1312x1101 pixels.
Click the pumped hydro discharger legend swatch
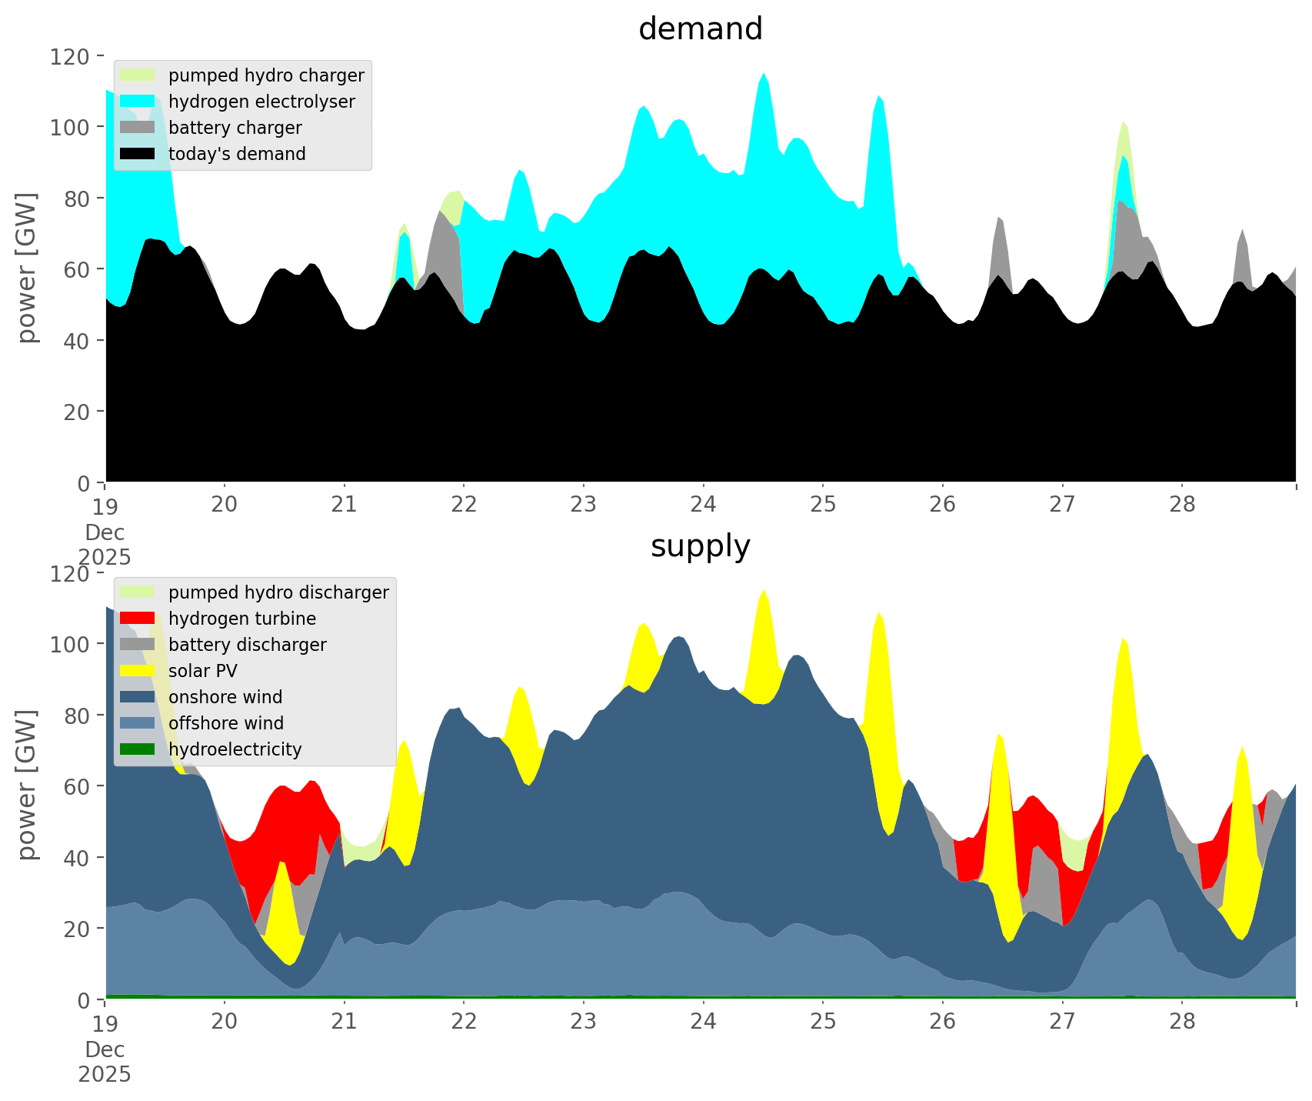click(138, 592)
